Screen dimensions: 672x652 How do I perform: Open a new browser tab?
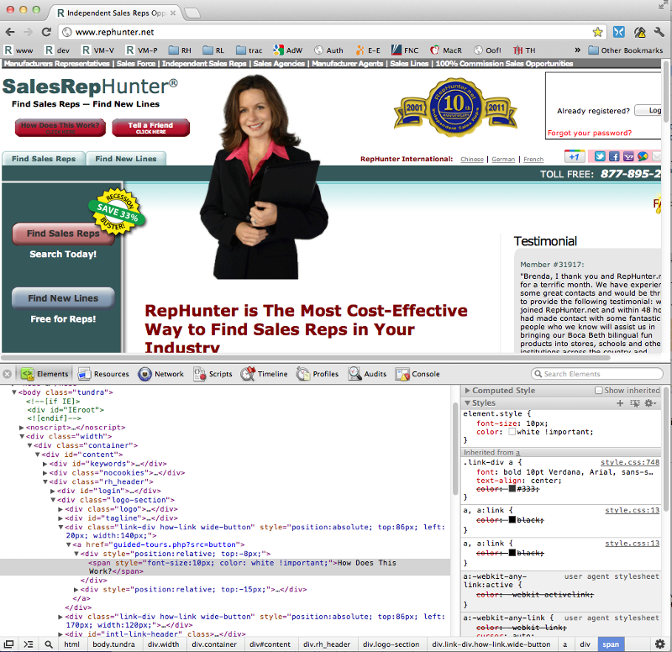[x=192, y=13]
